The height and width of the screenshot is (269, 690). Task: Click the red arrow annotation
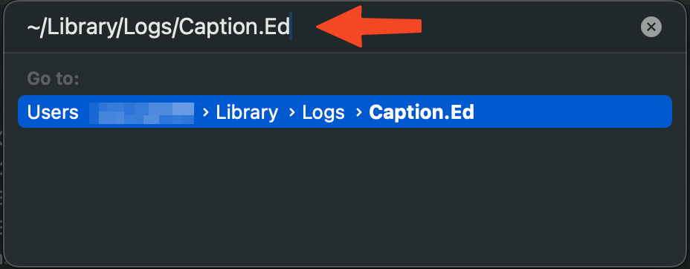point(369,26)
